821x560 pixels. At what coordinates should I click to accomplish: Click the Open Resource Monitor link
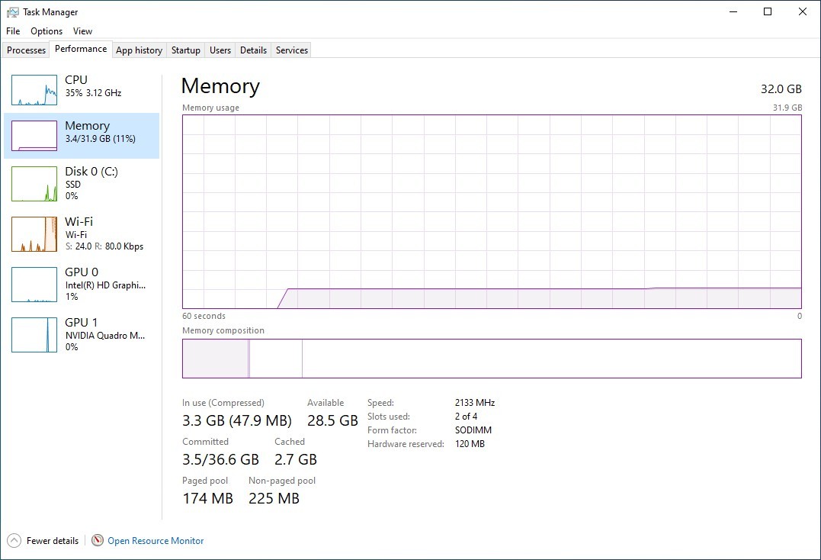pyautogui.click(x=156, y=541)
